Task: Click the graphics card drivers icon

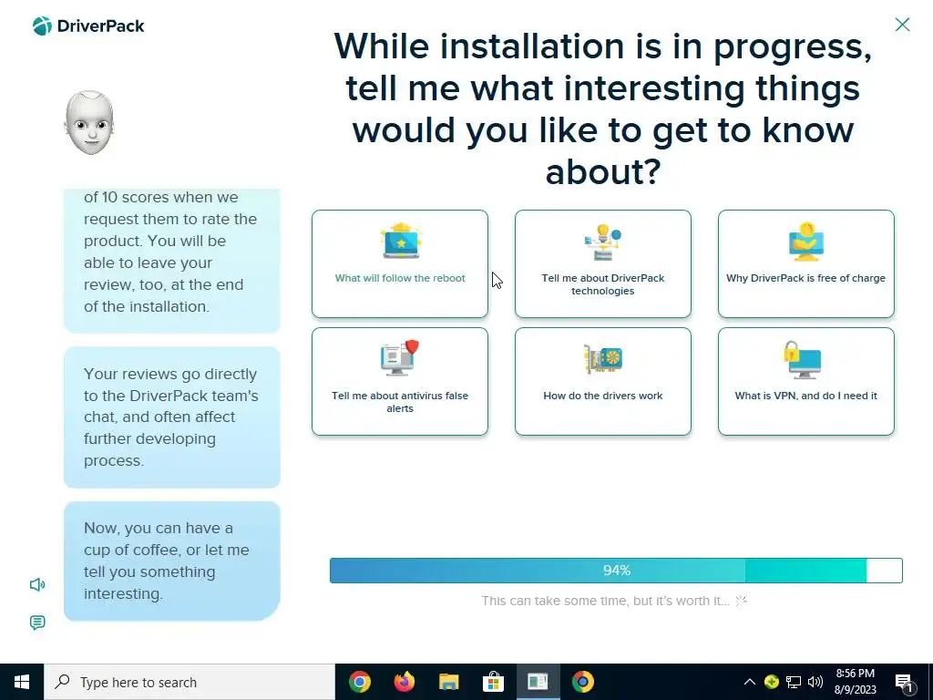Action: coord(603,358)
